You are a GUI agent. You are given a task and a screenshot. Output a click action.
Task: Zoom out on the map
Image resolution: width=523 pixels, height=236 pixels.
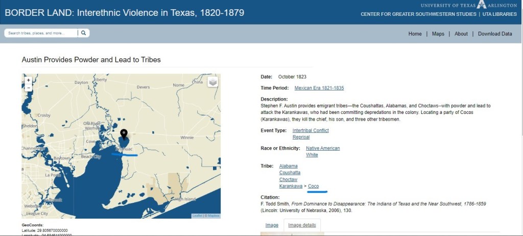pyautogui.click(x=28, y=88)
